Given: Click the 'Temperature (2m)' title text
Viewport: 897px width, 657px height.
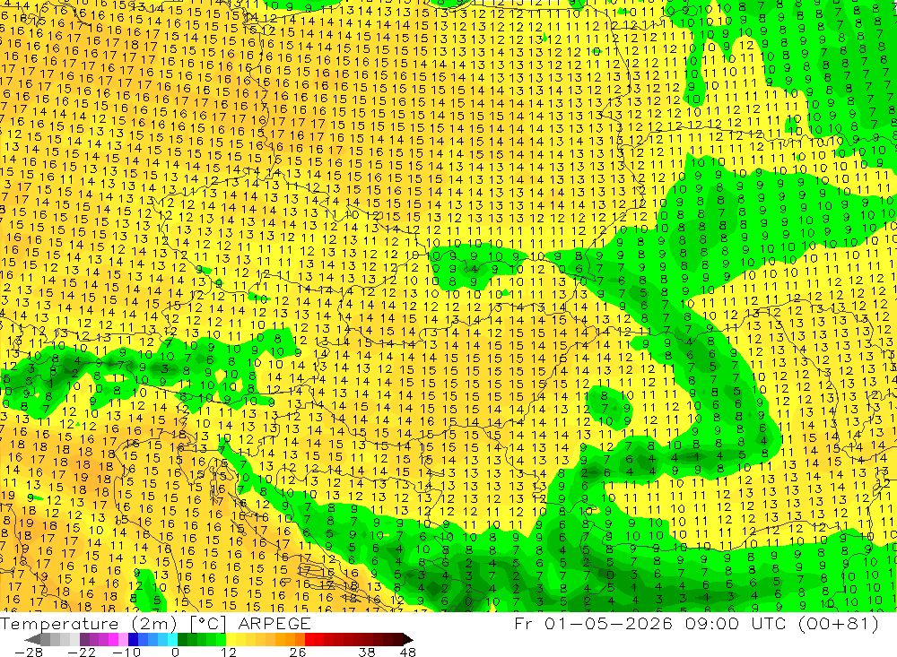Looking at the screenshot, I should pyautogui.click(x=89, y=624).
